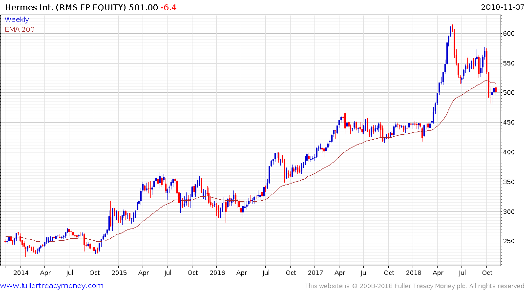Viewport: 525px width, 293px height.
Task: Click the 2015 year axis label
Action: click(x=119, y=273)
